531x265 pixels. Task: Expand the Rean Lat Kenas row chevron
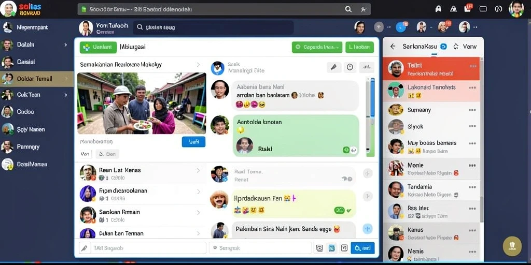point(198,170)
